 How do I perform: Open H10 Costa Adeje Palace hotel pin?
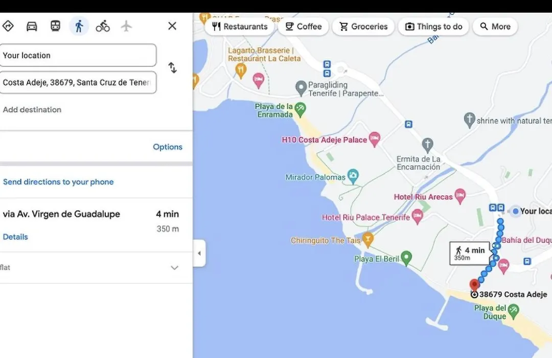(x=375, y=139)
